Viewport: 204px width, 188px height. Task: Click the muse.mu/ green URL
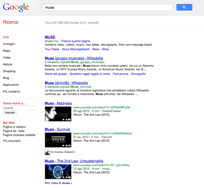(52, 41)
